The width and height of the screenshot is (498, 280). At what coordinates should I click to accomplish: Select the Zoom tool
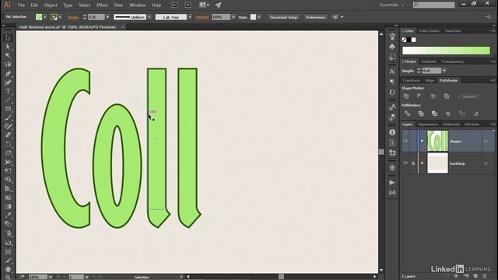[8, 277]
